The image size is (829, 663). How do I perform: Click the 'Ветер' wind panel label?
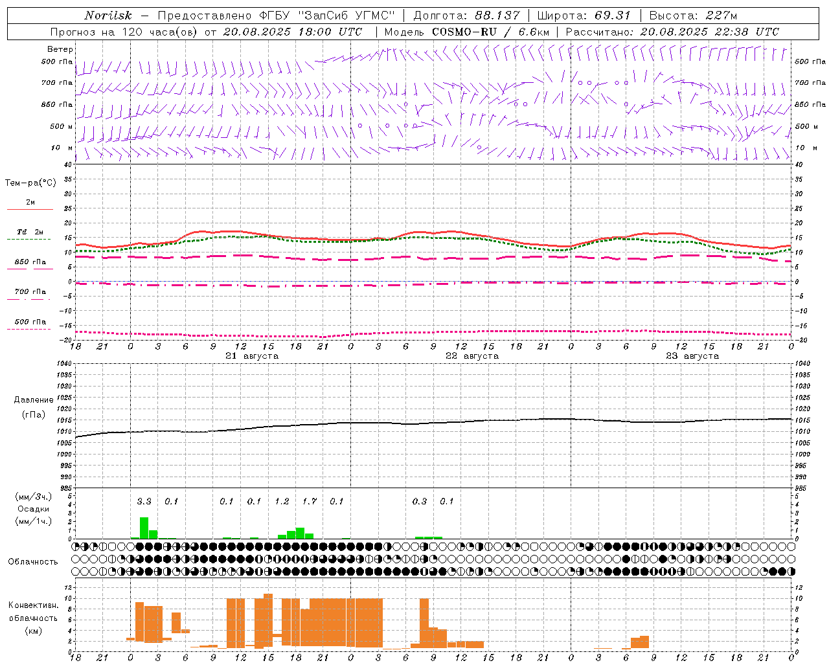(60, 49)
